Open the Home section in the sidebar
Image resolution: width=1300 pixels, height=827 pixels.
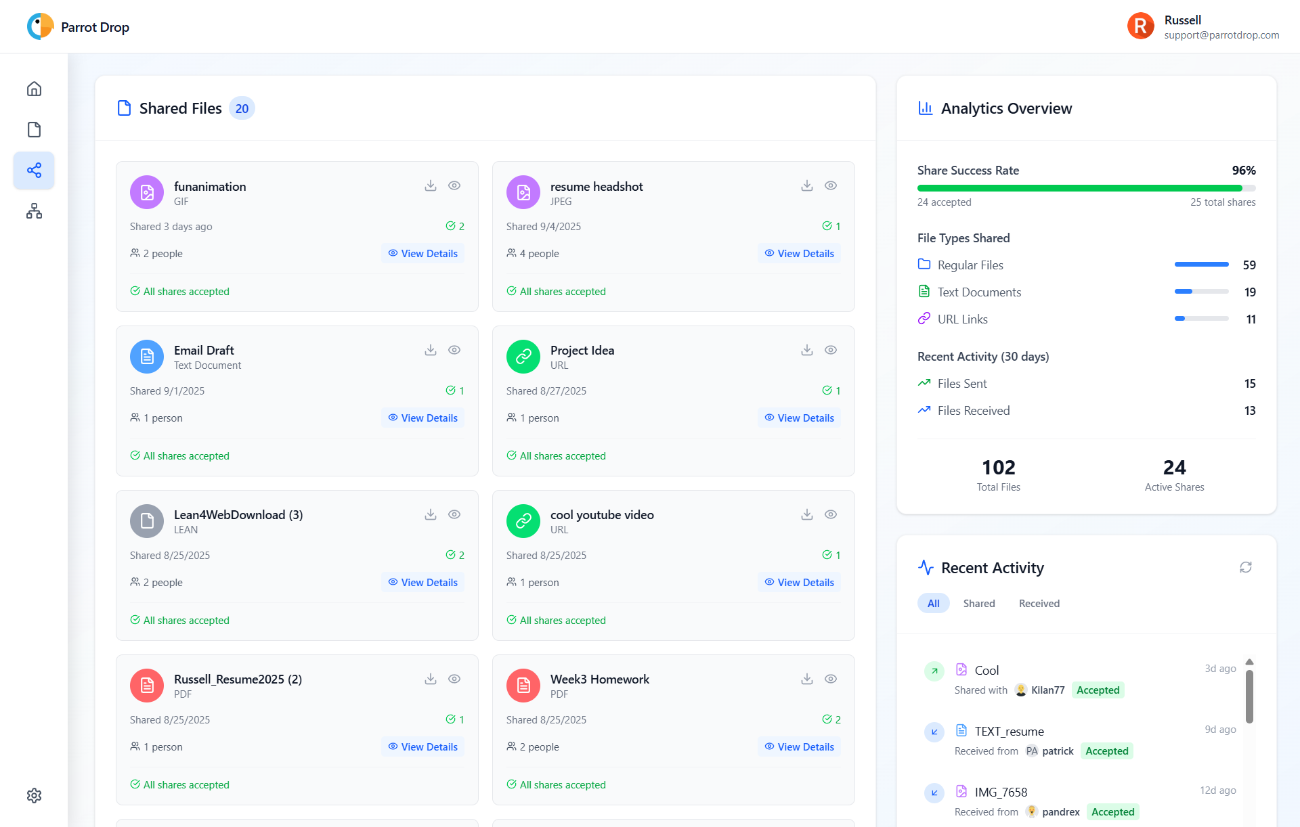(34, 89)
